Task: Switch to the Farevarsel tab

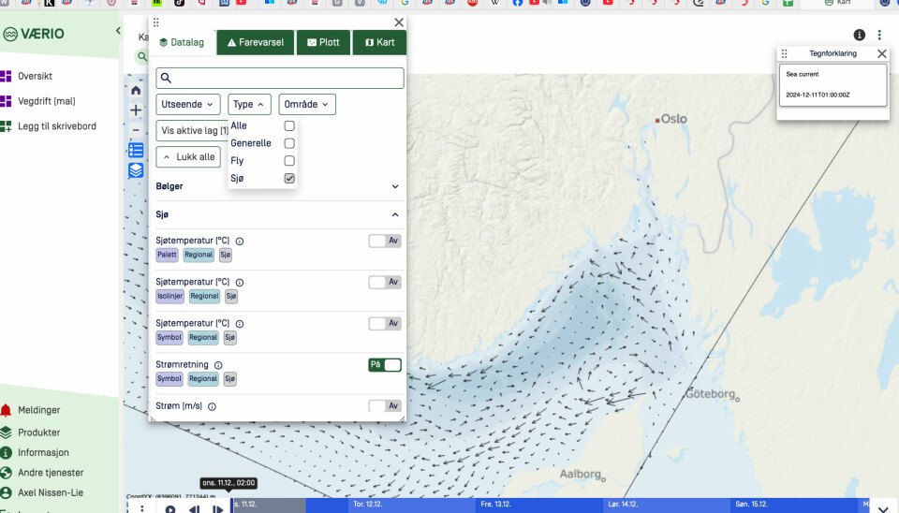Action: (x=256, y=42)
